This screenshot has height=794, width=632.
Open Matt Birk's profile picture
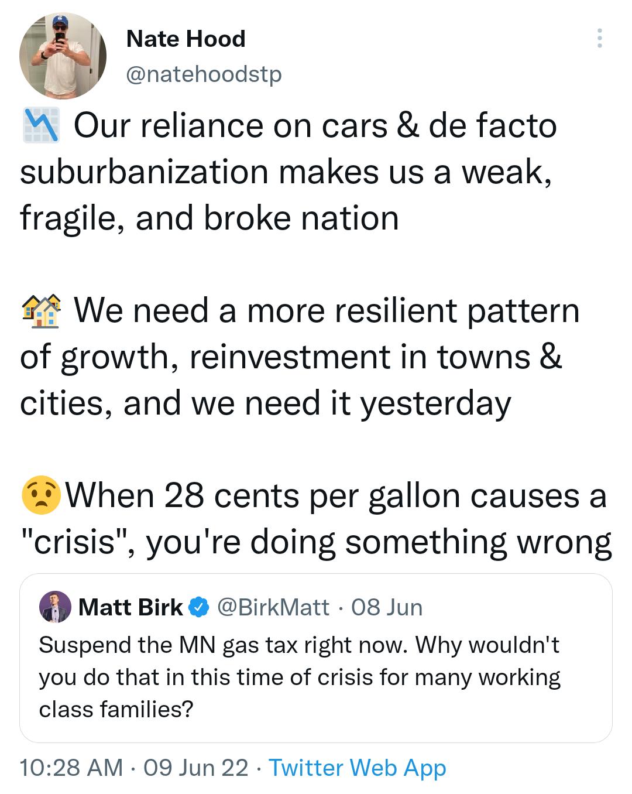pyautogui.click(x=54, y=608)
